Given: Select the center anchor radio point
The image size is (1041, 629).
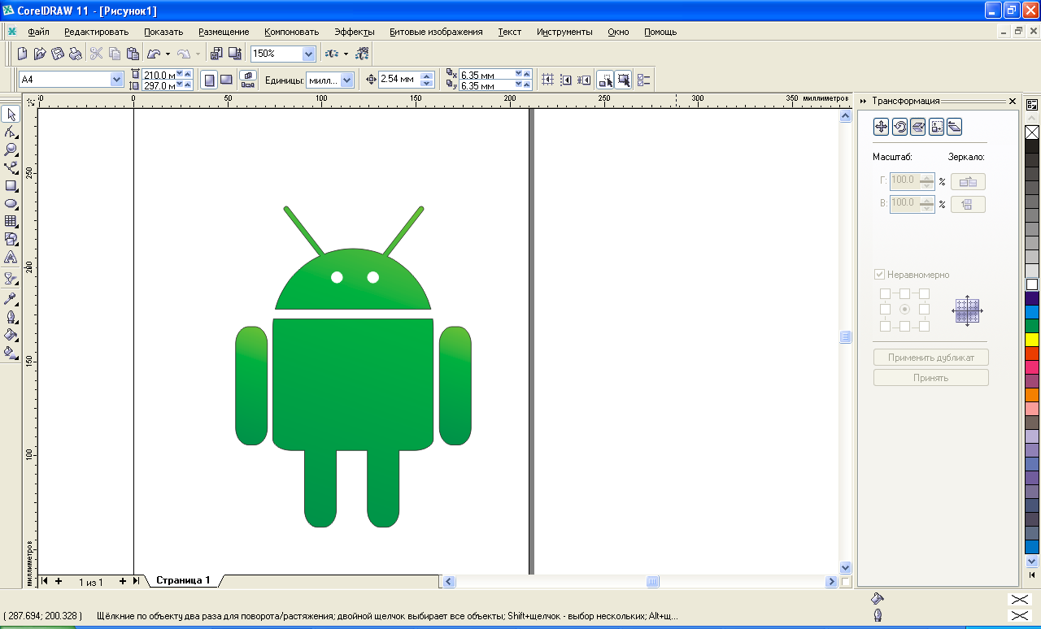Looking at the screenshot, I should (904, 310).
